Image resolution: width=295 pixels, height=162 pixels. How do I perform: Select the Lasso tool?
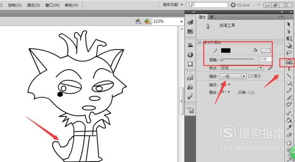(x=289, y=53)
